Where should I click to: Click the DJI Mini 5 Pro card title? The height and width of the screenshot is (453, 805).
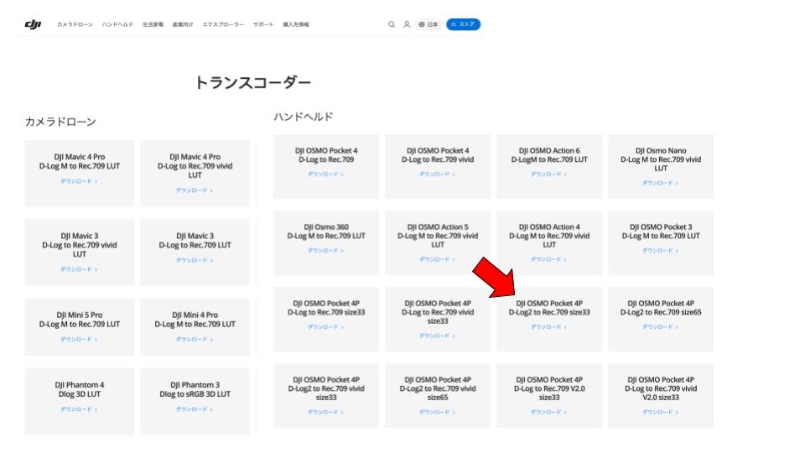pos(80,320)
